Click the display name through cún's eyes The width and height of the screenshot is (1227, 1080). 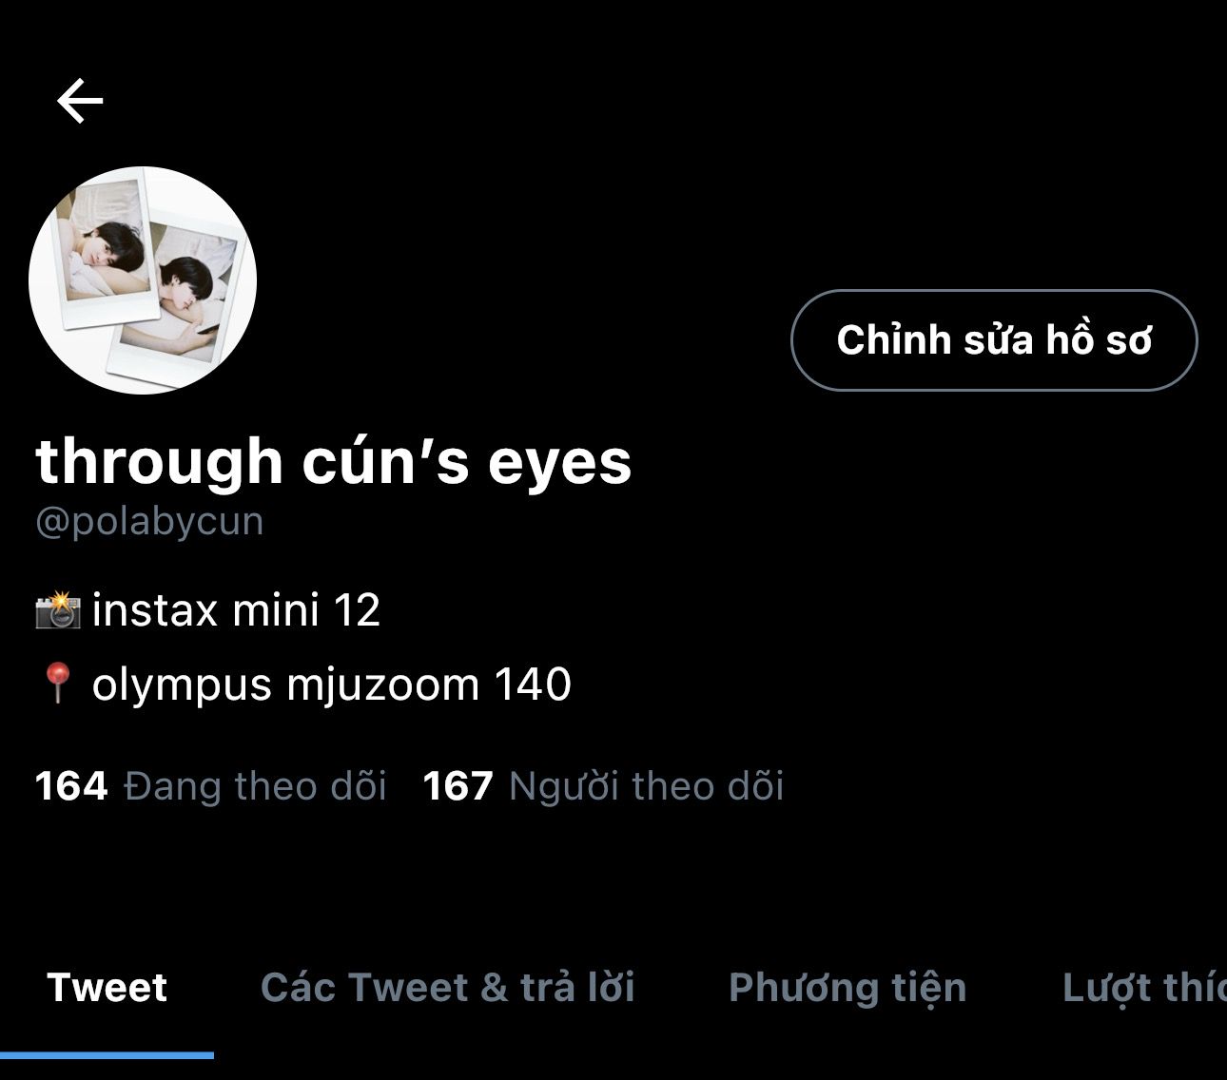[x=334, y=462]
